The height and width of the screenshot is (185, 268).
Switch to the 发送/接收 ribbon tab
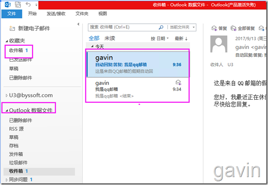56,14
